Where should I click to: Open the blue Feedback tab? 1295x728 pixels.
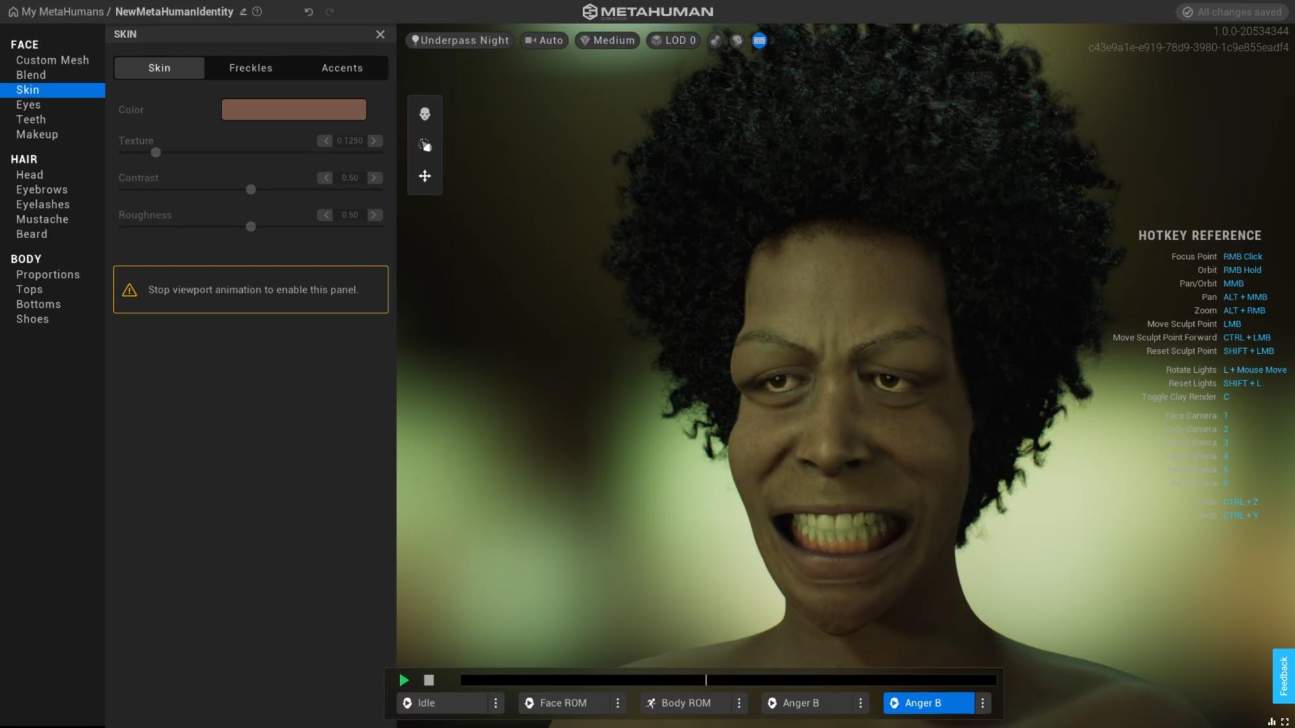1283,676
